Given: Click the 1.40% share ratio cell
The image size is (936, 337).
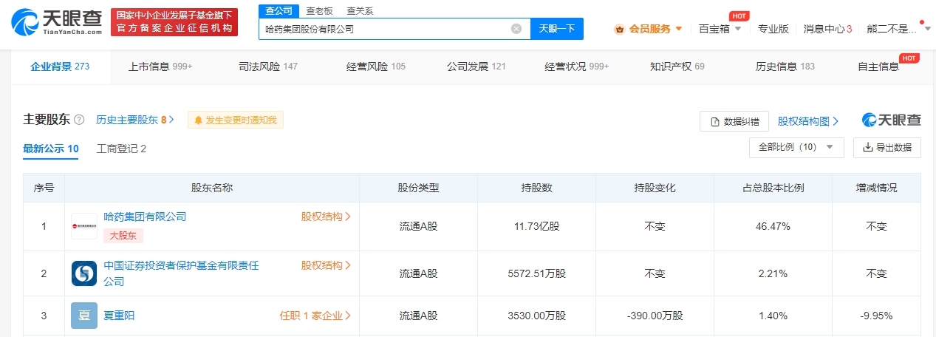Looking at the screenshot, I should tap(773, 316).
